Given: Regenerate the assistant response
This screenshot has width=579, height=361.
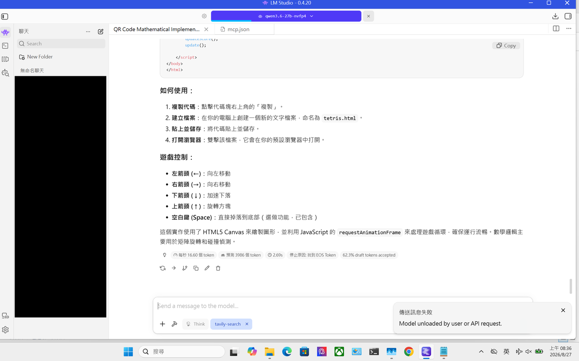Looking at the screenshot, I should point(163,268).
